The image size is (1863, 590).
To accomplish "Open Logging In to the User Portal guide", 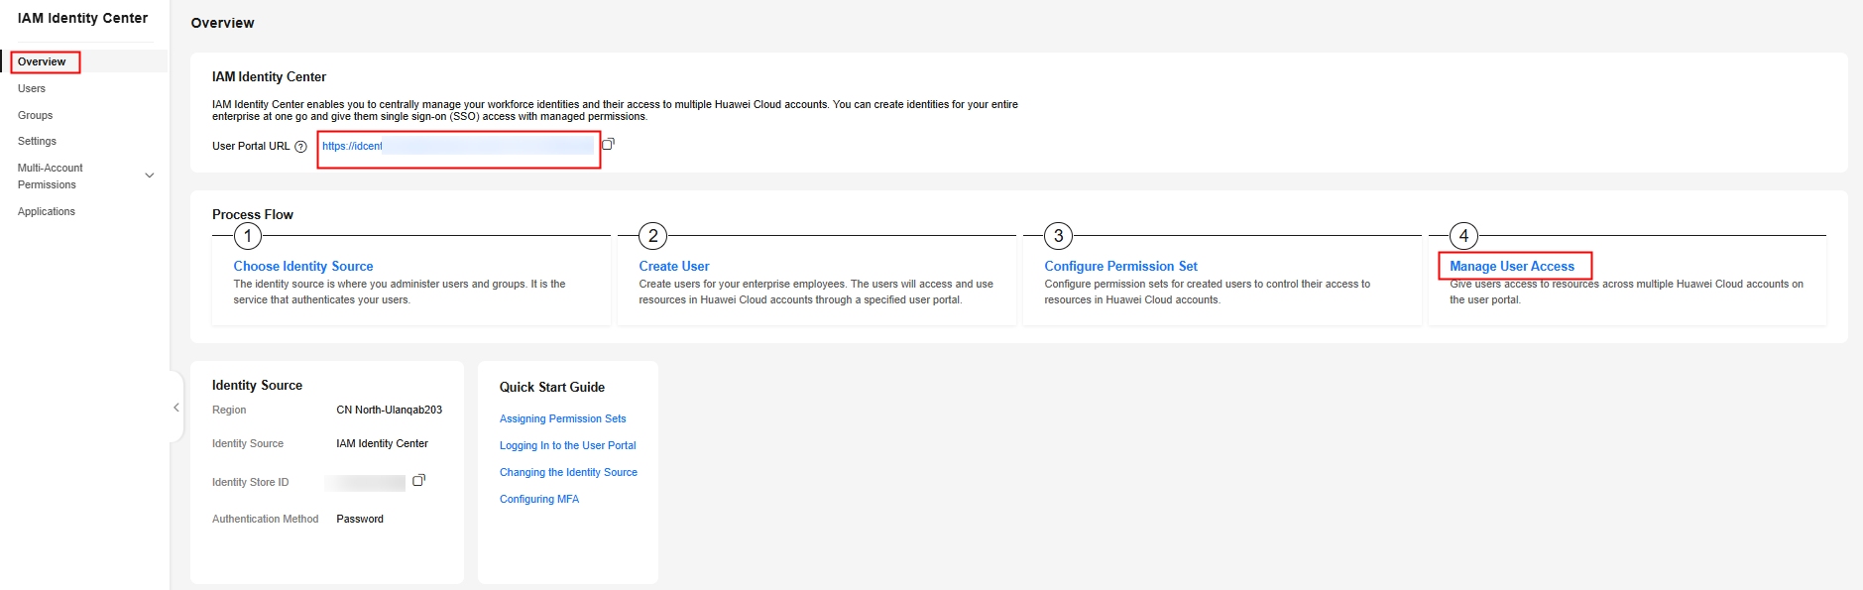I will (568, 445).
